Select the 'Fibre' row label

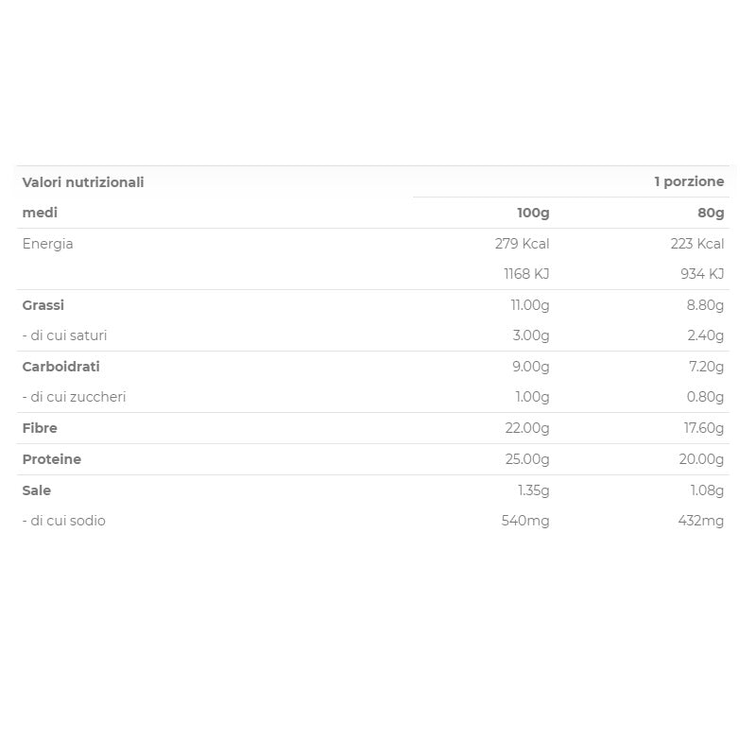(x=40, y=428)
